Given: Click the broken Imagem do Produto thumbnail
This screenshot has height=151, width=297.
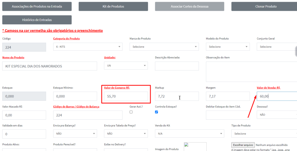Looking at the screenshot, I should pos(195,146).
